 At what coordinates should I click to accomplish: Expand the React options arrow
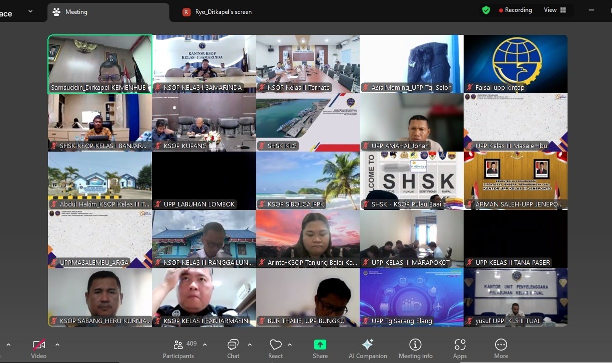(x=290, y=345)
